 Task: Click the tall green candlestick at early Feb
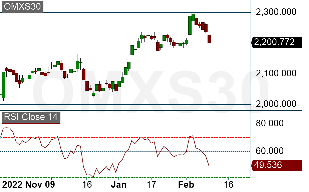[190, 25]
